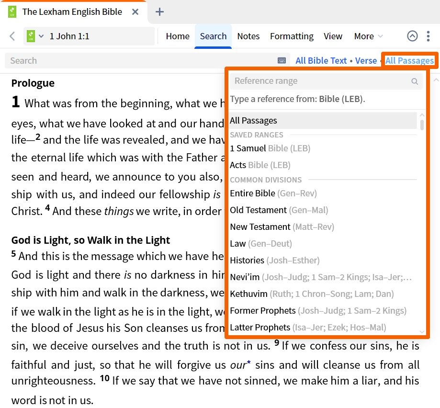Click the All Bible Text link

[321, 61]
